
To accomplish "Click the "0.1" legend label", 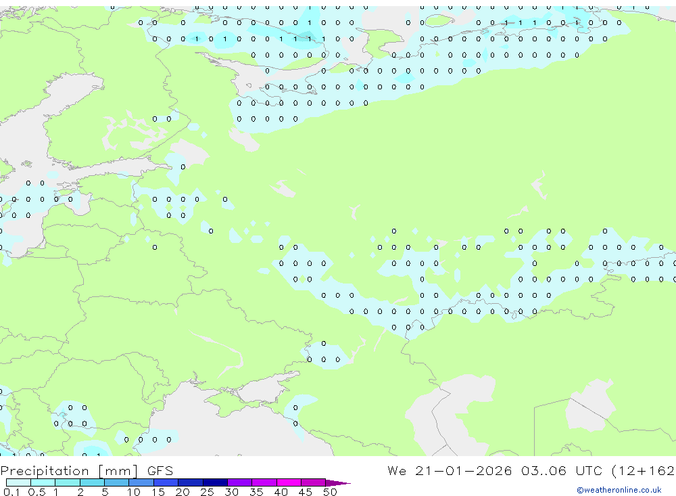I will pyautogui.click(x=11, y=492).
